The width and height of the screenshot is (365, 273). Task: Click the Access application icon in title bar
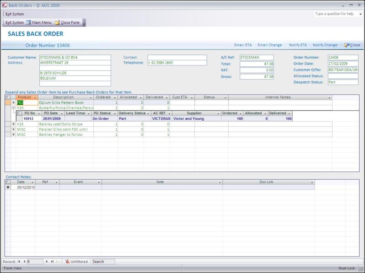[5, 5]
